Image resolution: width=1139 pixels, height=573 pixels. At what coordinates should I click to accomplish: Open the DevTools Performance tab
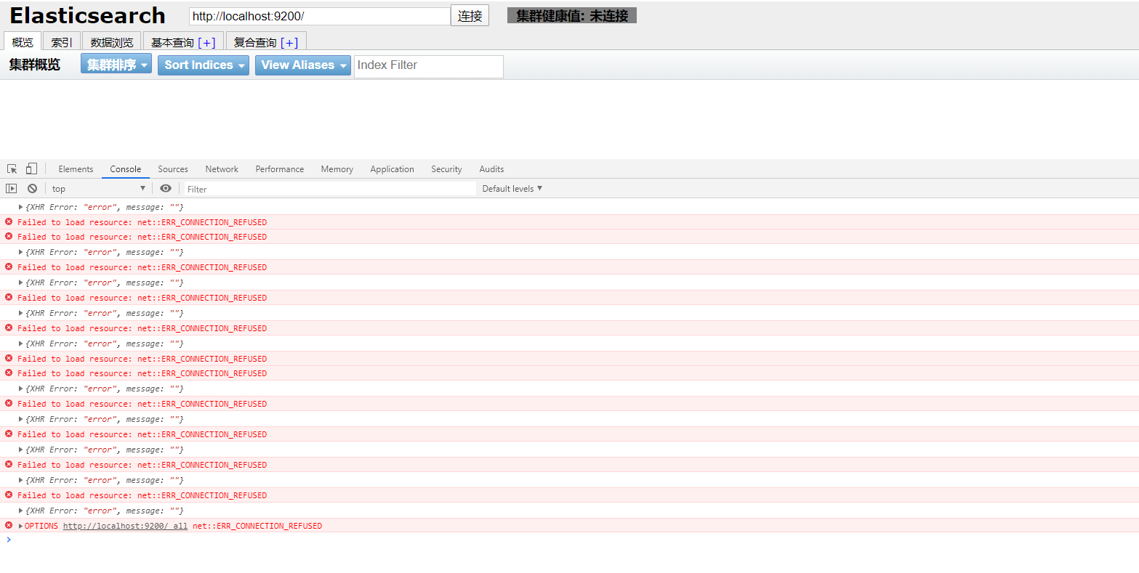pyautogui.click(x=280, y=168)
